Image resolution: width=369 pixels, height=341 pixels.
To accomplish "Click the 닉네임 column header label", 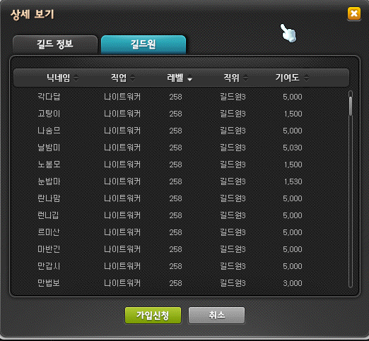I will pyautogui.click(x=58, y=78).
